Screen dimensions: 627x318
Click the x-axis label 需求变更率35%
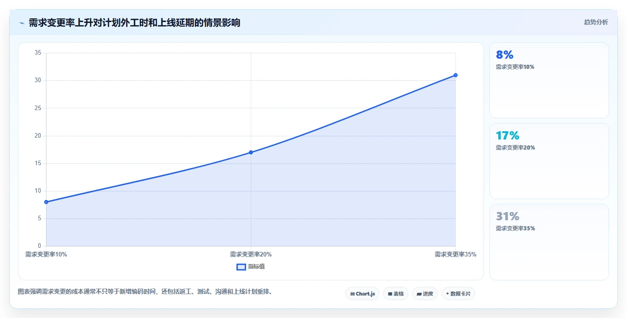pos(455,254)
